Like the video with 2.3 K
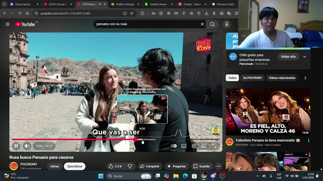The height and width of the screenshot is (181, 323). 115,166
